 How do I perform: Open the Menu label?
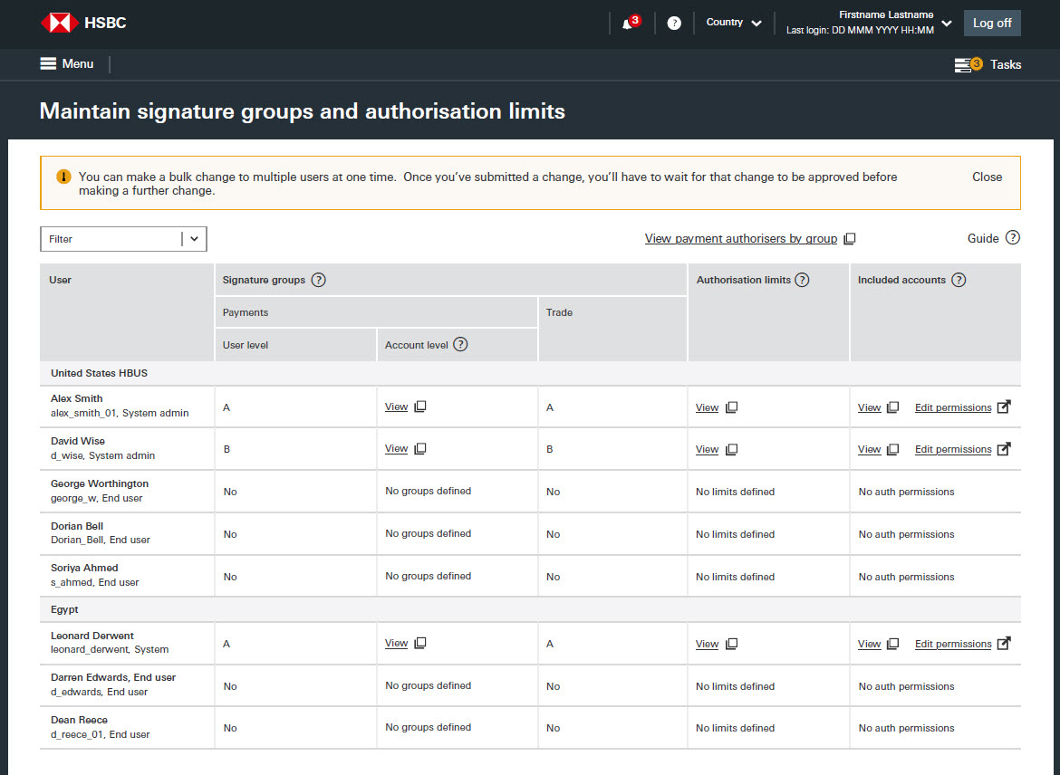(78, 64)
